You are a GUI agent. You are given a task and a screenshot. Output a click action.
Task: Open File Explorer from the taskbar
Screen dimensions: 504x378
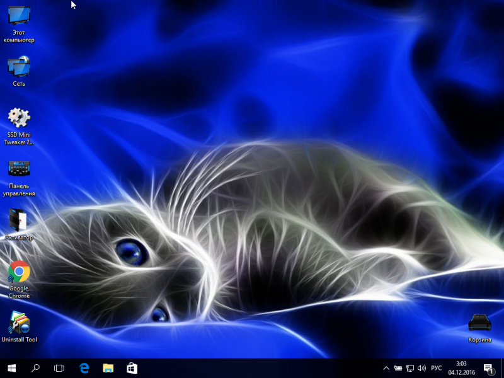108,369
